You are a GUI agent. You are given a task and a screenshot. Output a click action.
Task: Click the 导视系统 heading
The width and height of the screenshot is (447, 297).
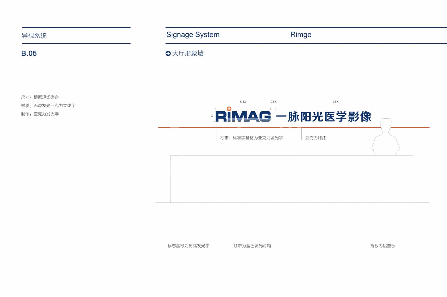[x=34, y=36]
